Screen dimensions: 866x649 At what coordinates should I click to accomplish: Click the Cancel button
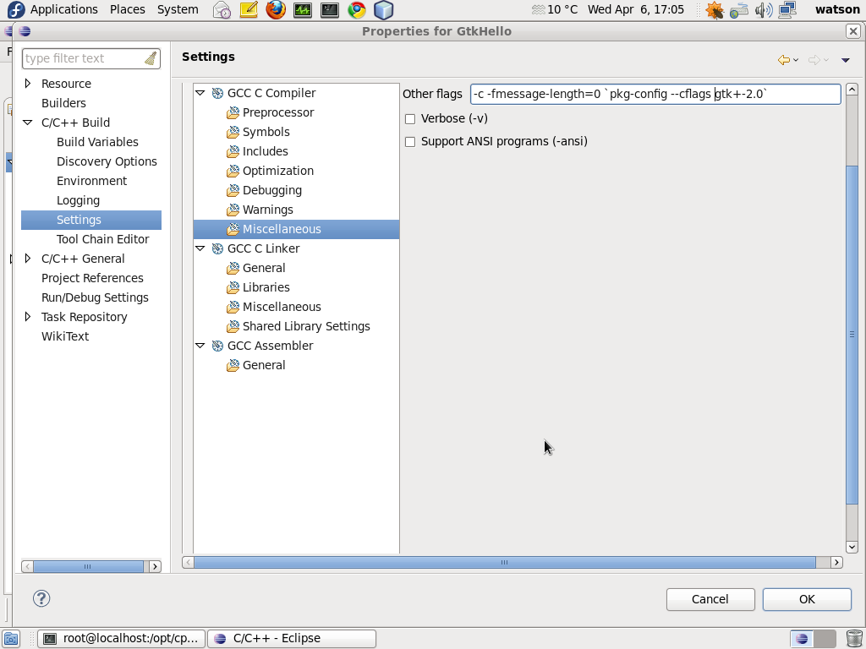(710, 599)
